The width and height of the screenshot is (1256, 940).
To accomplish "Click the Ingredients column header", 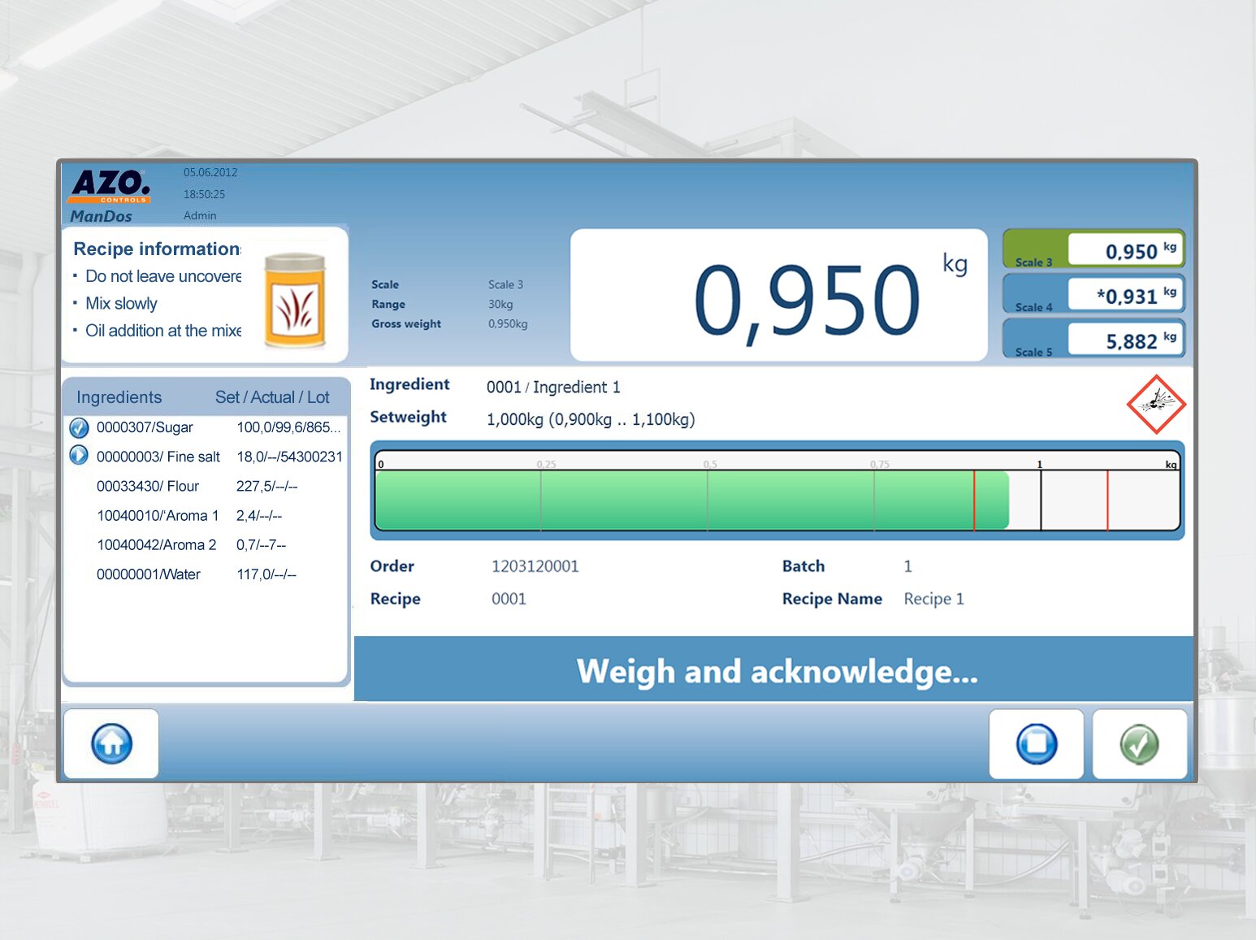I will (119, 397).
